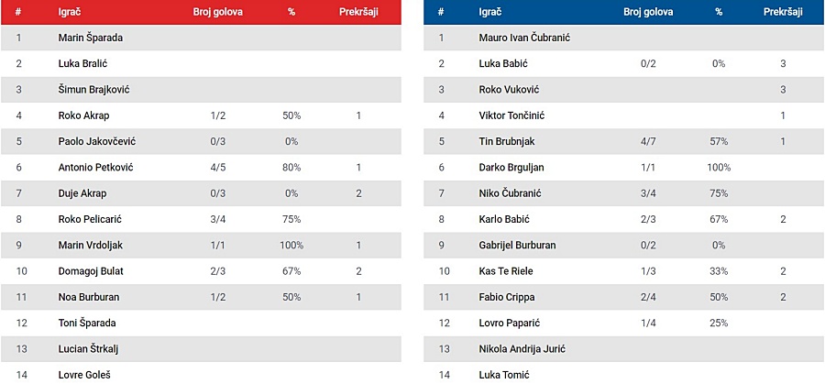This screenshot has height=384, width=825.
Task: Click the 80% value for Antonio Petković
Action: coord(291,168)
